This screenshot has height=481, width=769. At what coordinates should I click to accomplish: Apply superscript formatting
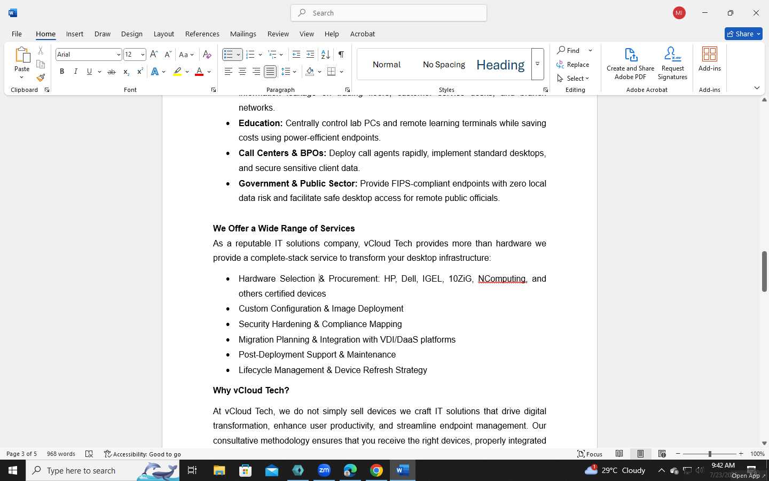(140, 72)
